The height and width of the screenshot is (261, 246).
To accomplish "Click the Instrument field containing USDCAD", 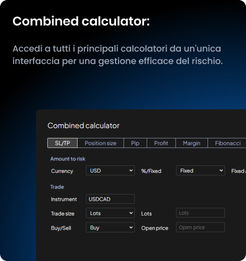I will pos(110,199).
